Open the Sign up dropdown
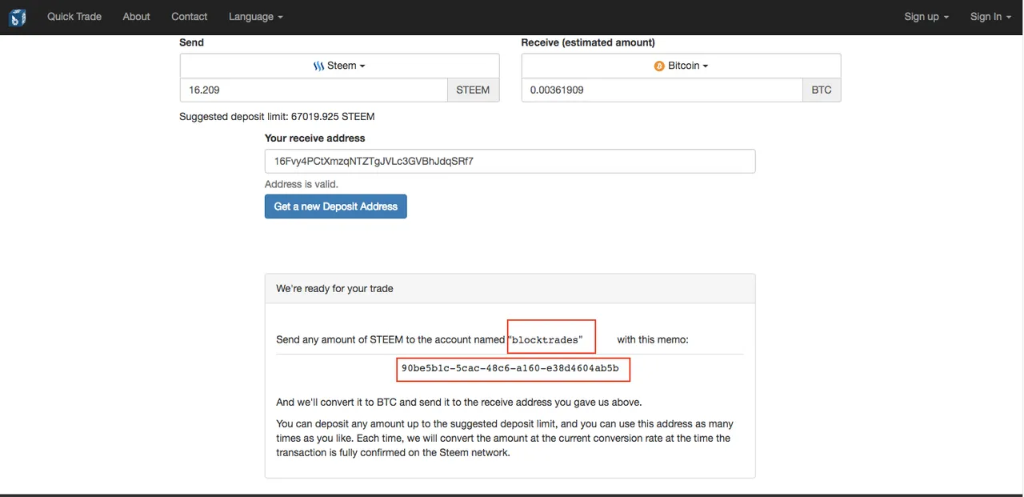 pyautogui.click(x=926, y=16)
